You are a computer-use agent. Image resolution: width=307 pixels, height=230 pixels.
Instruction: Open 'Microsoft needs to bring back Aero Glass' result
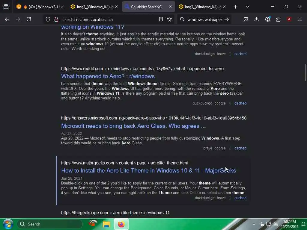[x=133, y=126]
